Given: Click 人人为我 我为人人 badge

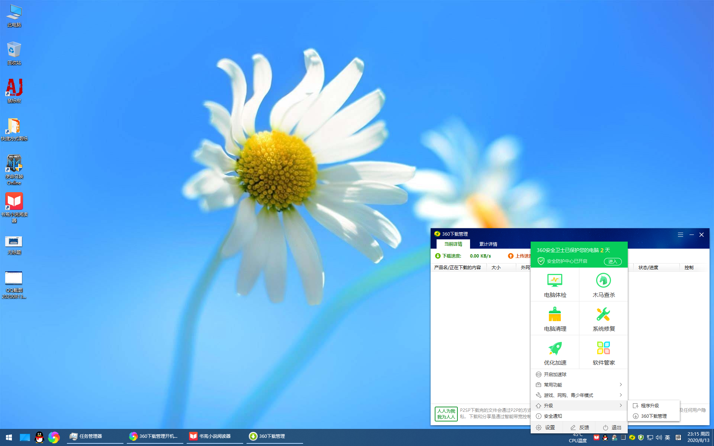Looking at the screenshot, I should [446, 414].
